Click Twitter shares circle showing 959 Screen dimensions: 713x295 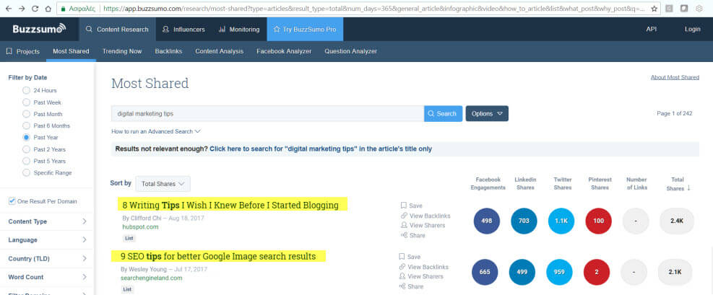coord(559,273)
